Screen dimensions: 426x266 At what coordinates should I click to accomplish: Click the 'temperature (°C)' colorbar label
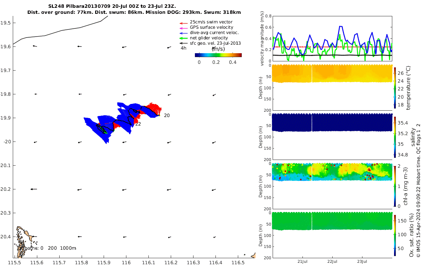[408, 87]
